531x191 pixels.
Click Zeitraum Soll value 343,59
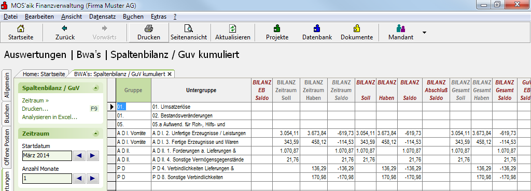tap(286, 142)
